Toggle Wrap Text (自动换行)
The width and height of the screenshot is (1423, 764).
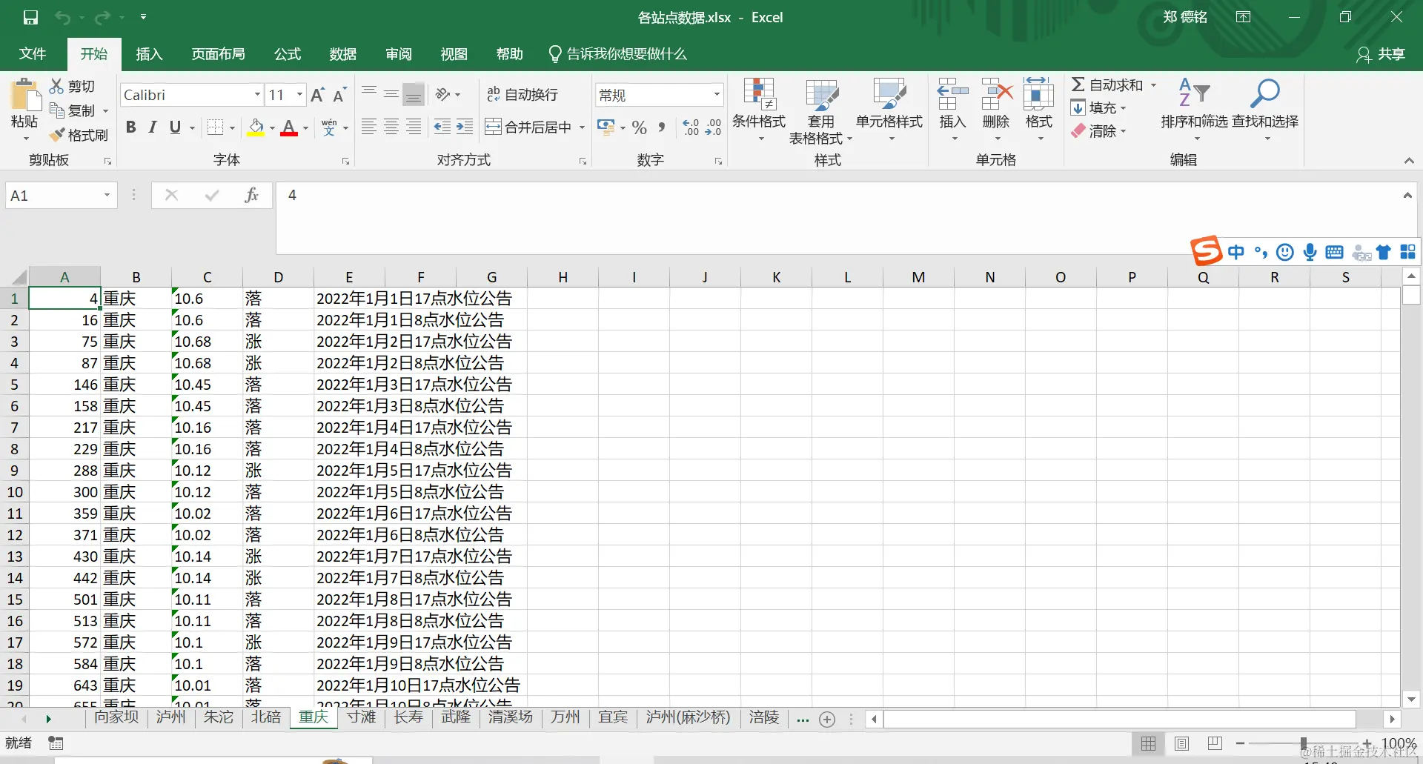523,94
